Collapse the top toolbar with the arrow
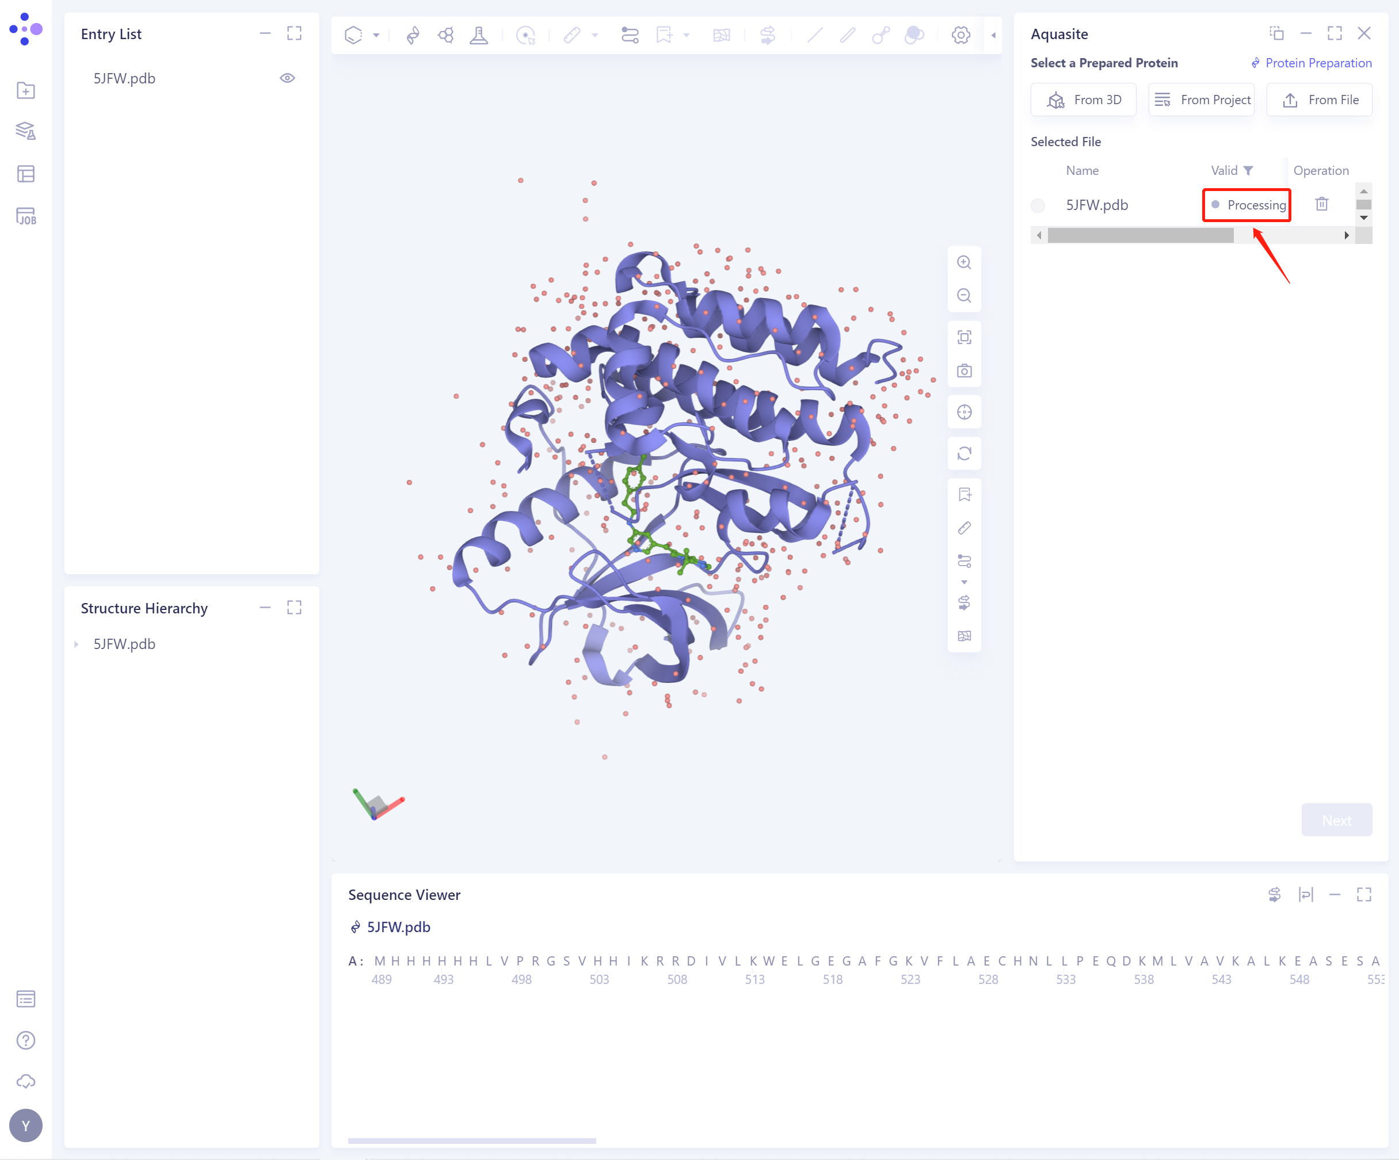This screenshot has height=1160, width=1399. 993,35
